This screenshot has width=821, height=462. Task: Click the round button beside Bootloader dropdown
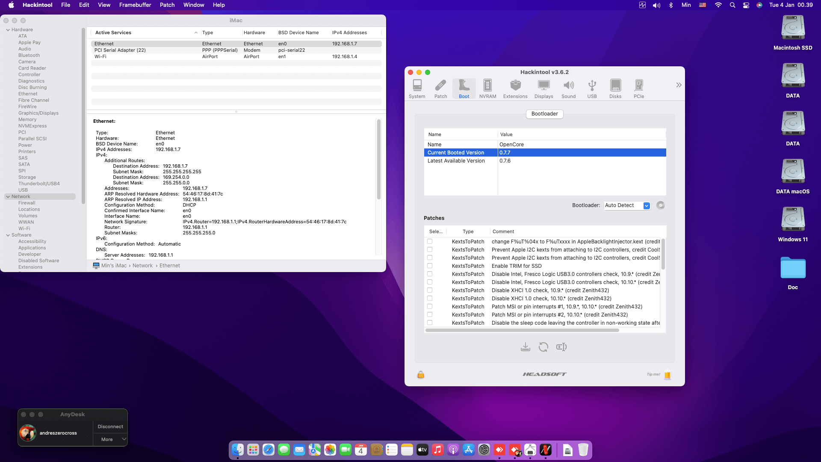tap(661, 205)
